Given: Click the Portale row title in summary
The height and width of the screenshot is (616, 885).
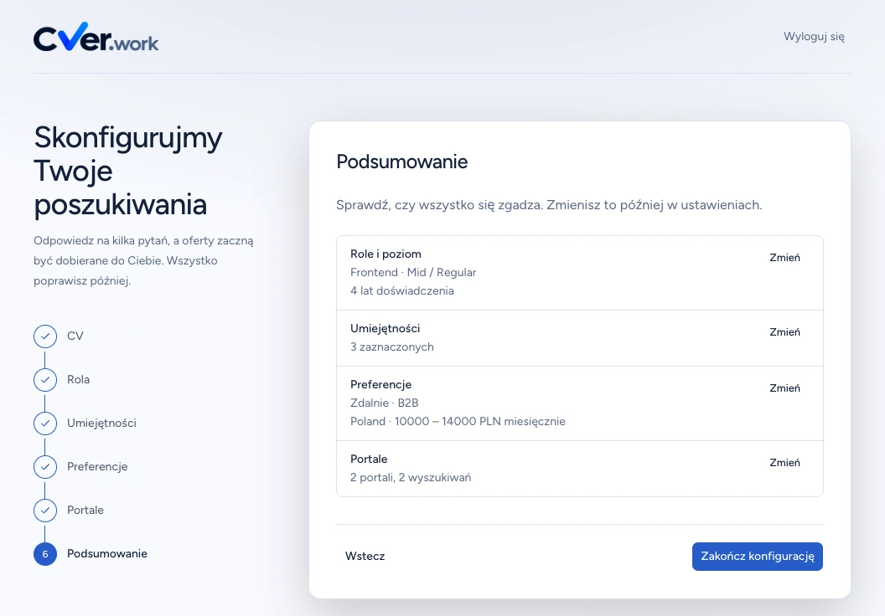Looking at the screenshot, I should point(369,459).
